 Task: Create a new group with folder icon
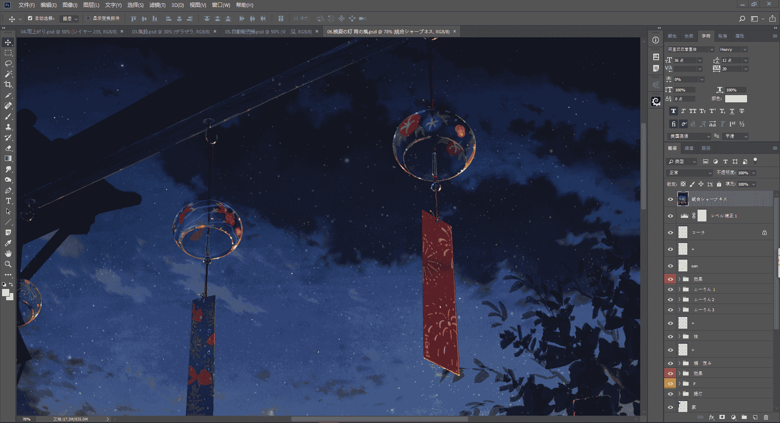tap(744, 417)
